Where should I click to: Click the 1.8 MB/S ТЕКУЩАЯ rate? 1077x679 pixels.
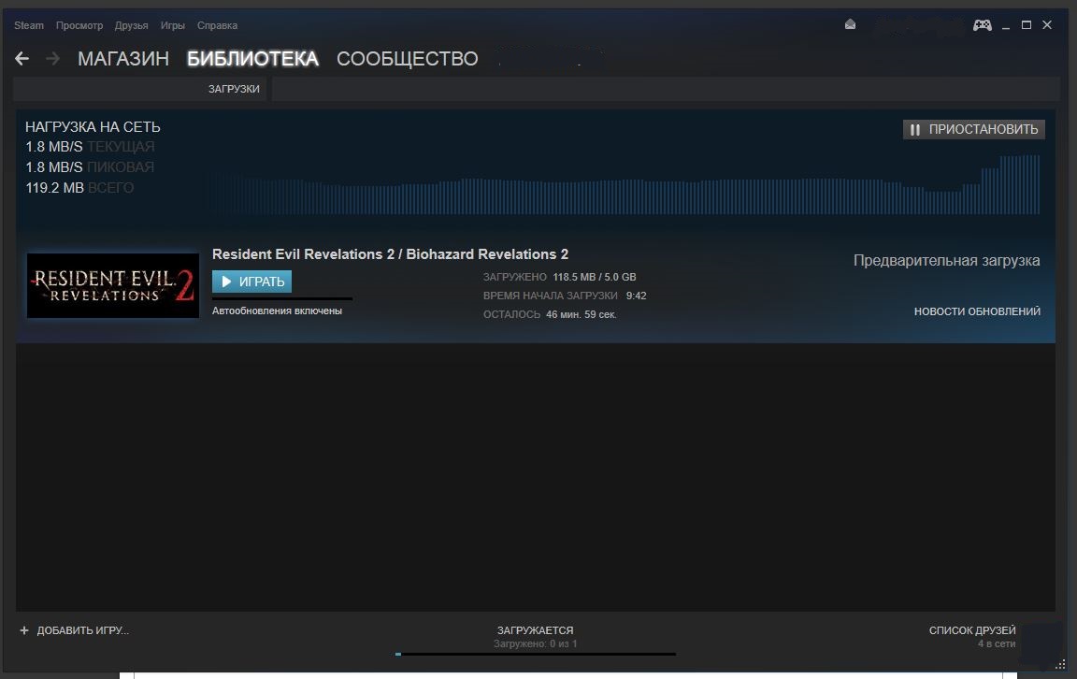coord(90,147)
